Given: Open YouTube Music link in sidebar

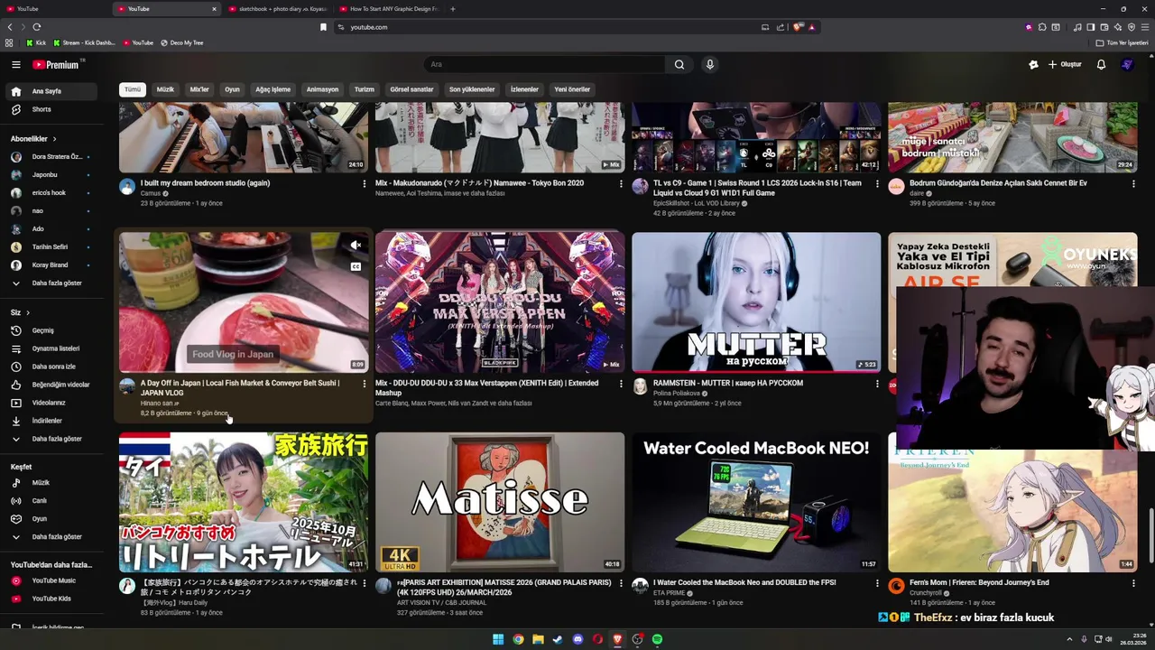Looking at the screenshot, I should (x=52, y=580).
